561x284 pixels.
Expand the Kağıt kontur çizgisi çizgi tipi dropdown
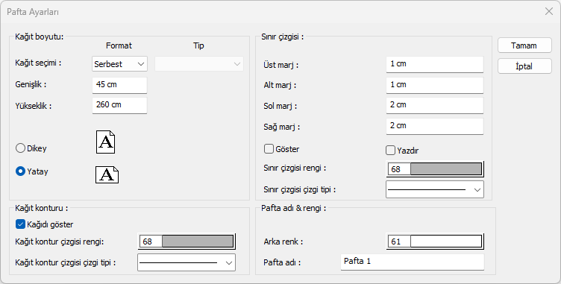pos(187,262)
